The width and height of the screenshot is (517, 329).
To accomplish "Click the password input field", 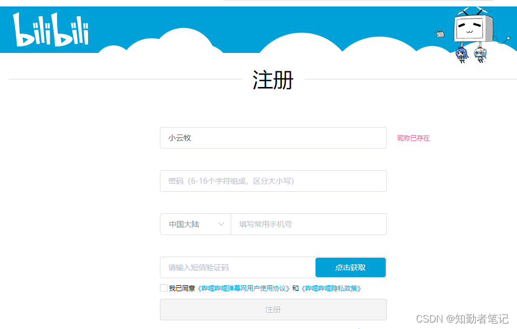I will coord(273,181).
